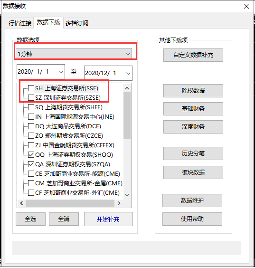Uncheck QQ 上海证券期权交易(SHQQ) checkbox
This screenshot has height=268, width=255.
click(x=31, y=155)
